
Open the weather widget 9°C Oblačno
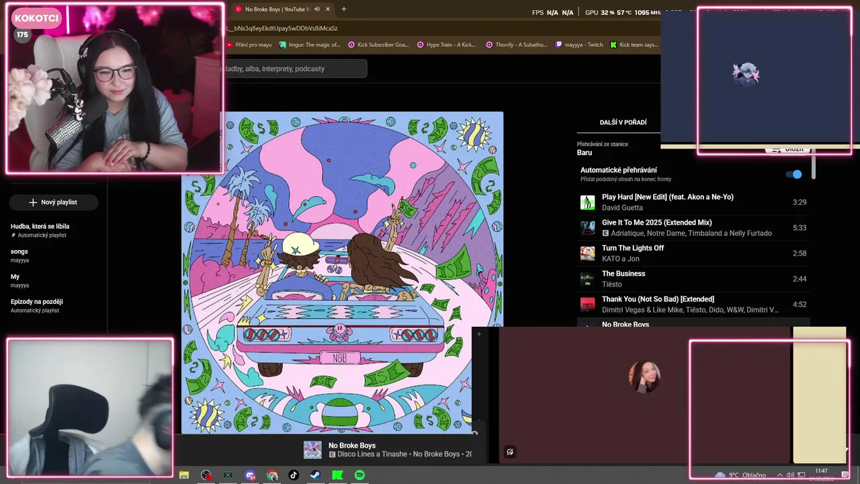click(x=740, y=475)
